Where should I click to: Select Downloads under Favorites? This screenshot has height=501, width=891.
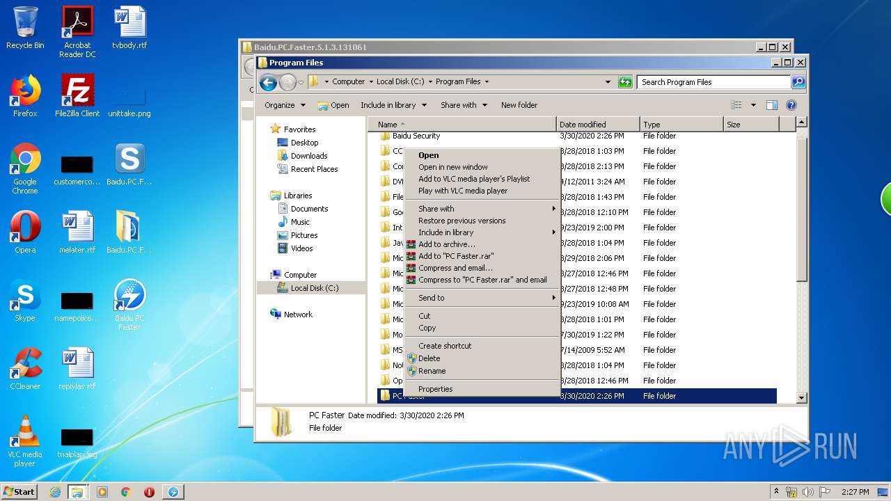[x=309, y=156]
